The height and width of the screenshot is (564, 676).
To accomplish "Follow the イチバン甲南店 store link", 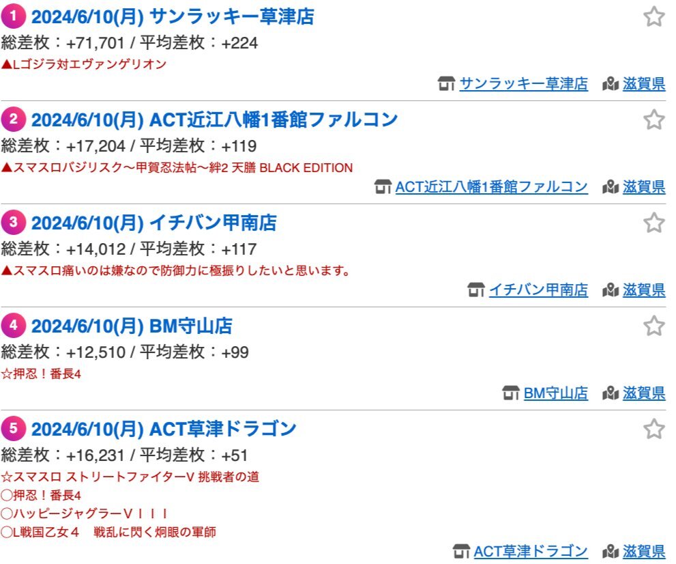I will pyautogui.click(x=538, y=290).
